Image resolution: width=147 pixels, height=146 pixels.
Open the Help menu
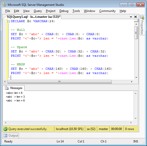point(123,11)
